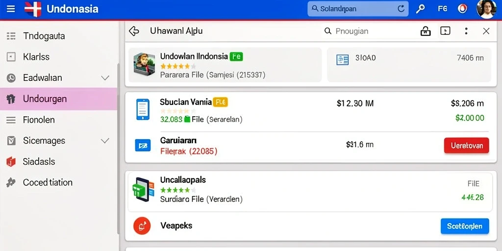Image resolution: width=502 pixels, height=251 pixels.
Task: Click the lock icon in panel toolbar
Action: pos(426,31)
